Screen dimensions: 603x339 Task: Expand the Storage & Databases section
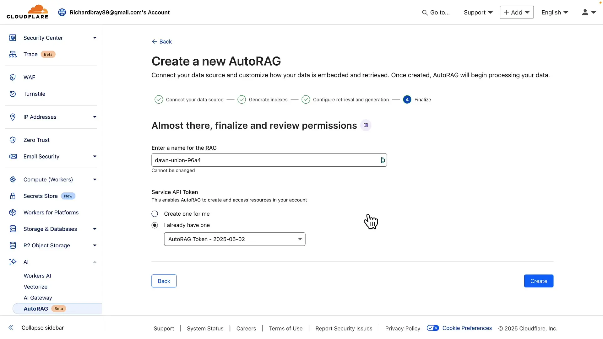pyautogui.click(x=95, y=229)
